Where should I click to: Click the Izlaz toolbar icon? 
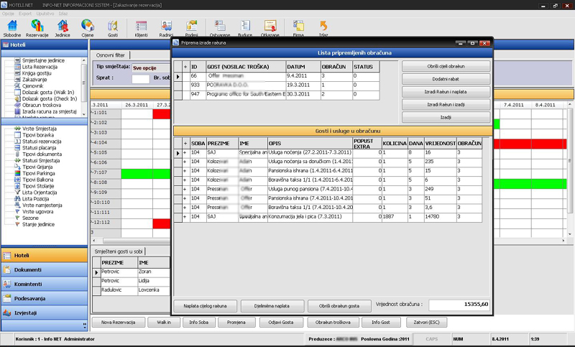[323, 28]
